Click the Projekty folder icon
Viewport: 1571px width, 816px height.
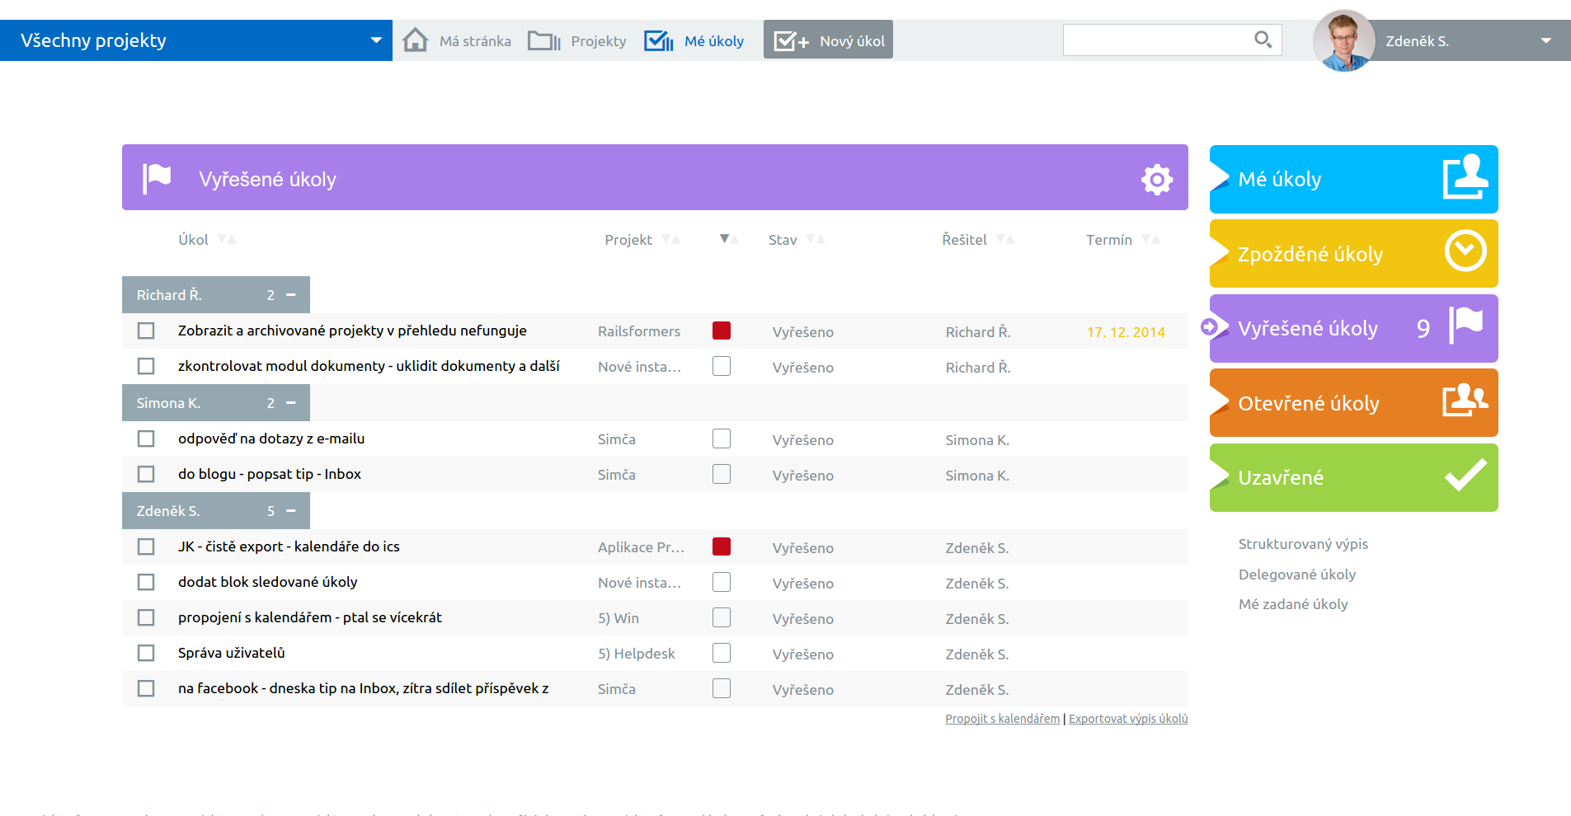click(543, 40)
